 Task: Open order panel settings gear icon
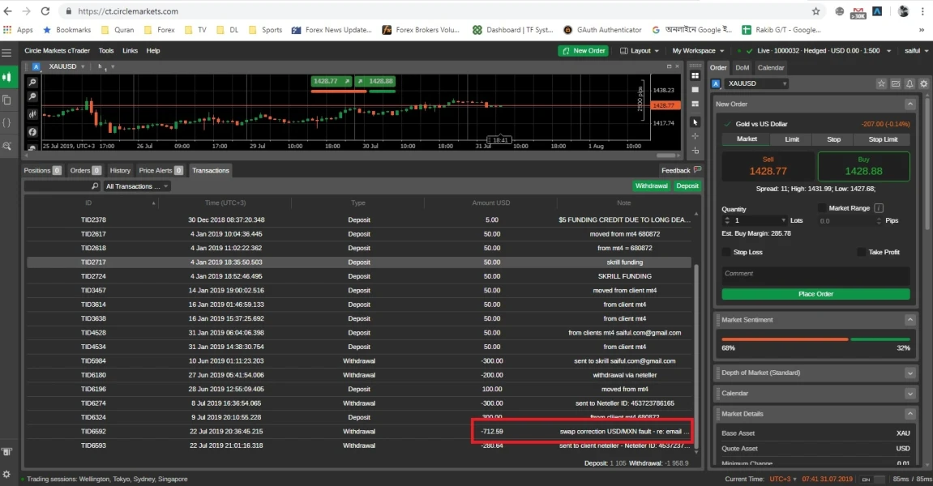click(x=923, y=83)
